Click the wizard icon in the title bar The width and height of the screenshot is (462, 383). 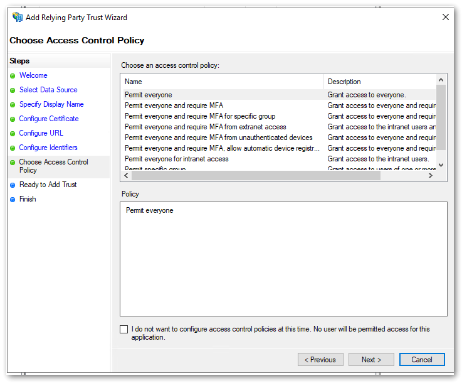18,18
